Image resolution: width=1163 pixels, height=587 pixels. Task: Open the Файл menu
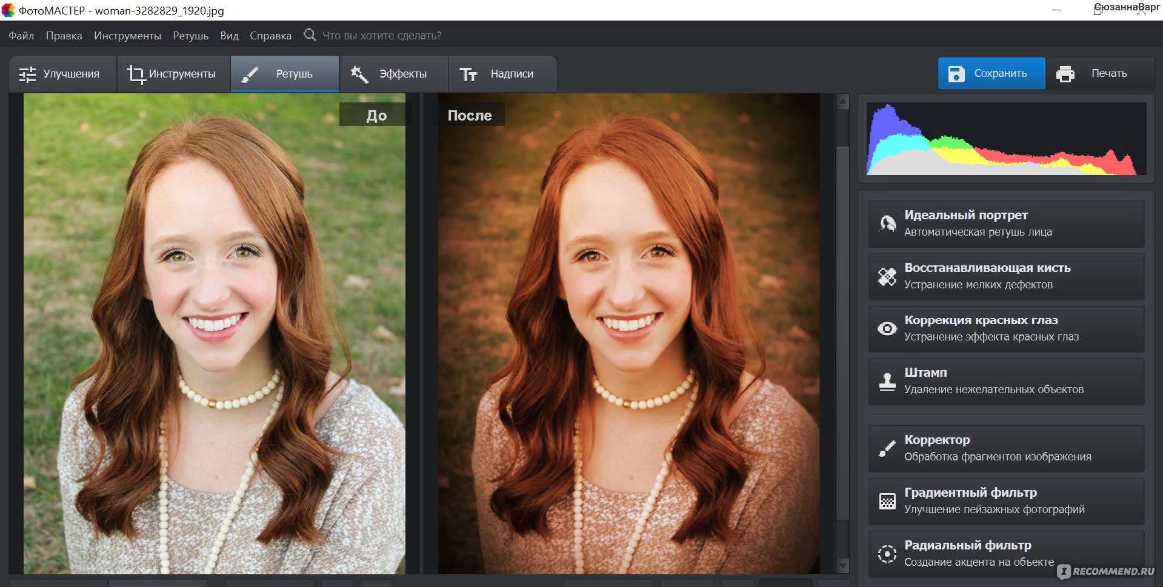(21, 36)
